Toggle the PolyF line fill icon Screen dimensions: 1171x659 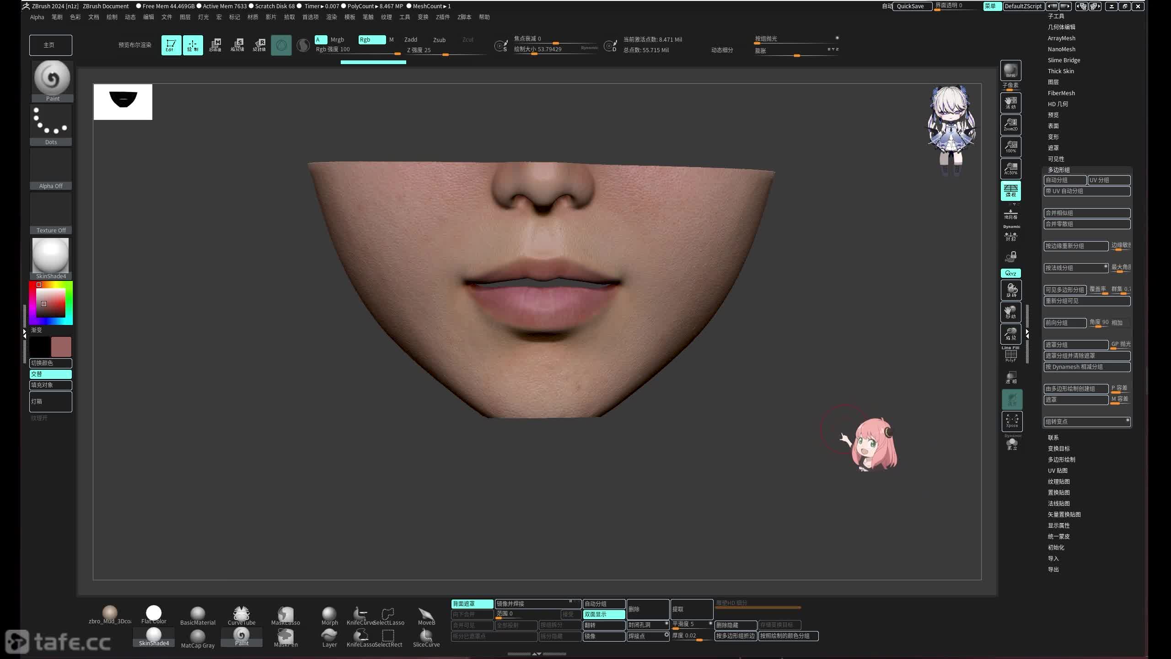pos(1010,356)
